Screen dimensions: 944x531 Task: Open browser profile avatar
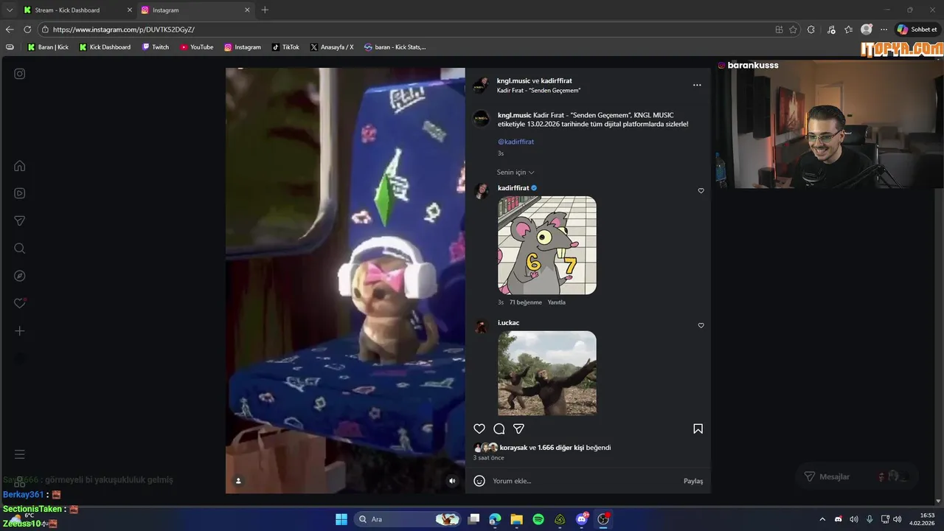click(867, 29)
